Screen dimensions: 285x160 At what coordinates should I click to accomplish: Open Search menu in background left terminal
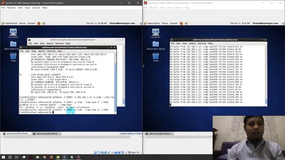[50, 44]
